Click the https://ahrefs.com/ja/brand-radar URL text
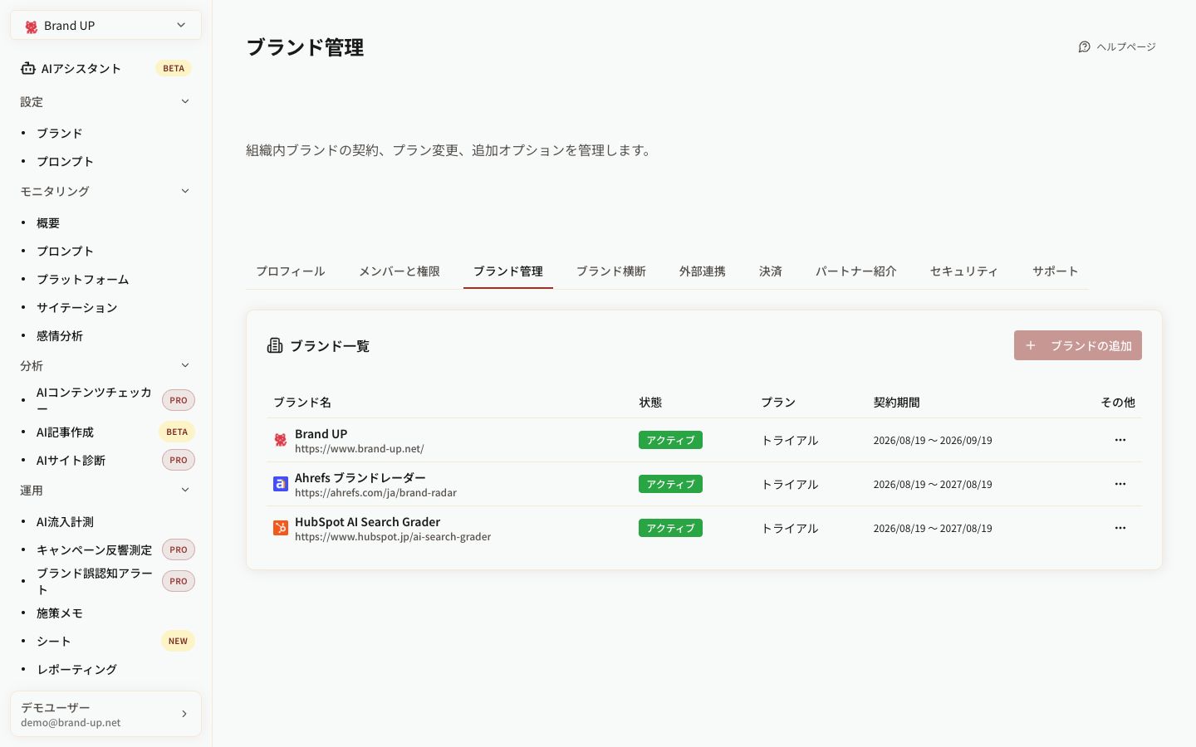Image resolution: width=1196 pixels, height=747 pixels. click(x=375, y=492)
